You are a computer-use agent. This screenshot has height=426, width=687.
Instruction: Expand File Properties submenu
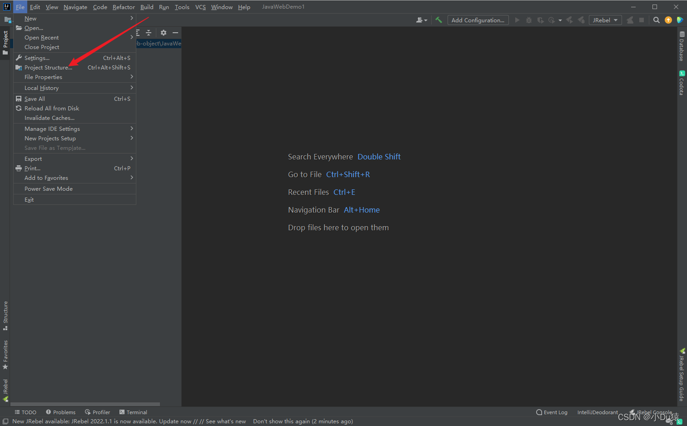tap(75, 77)
